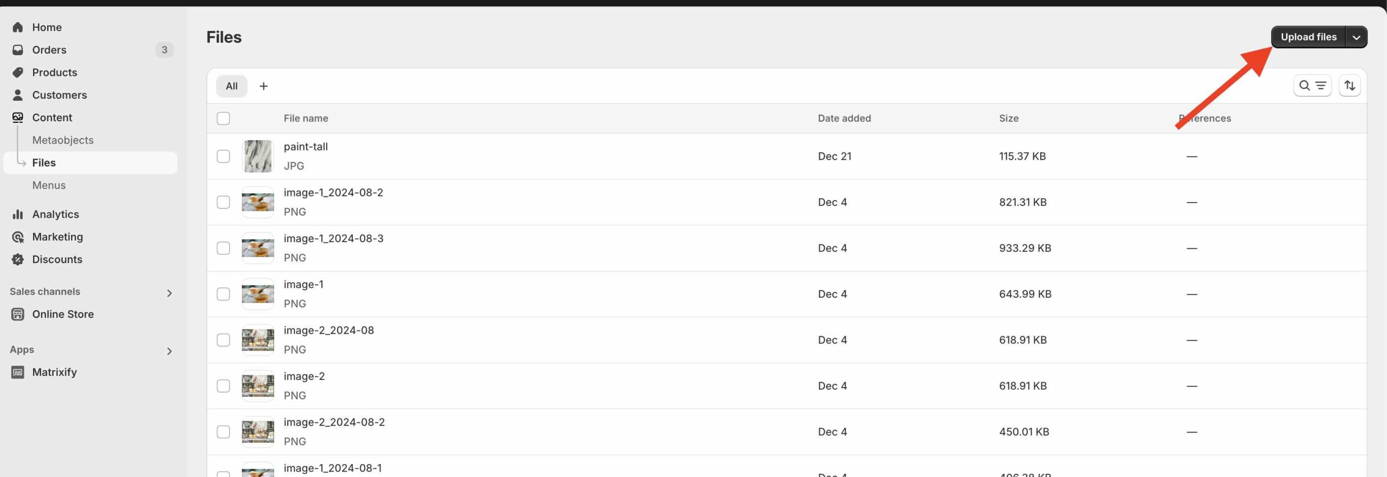
Task: Expand the Apps section chevron
Action: click(x=169, y=351)
